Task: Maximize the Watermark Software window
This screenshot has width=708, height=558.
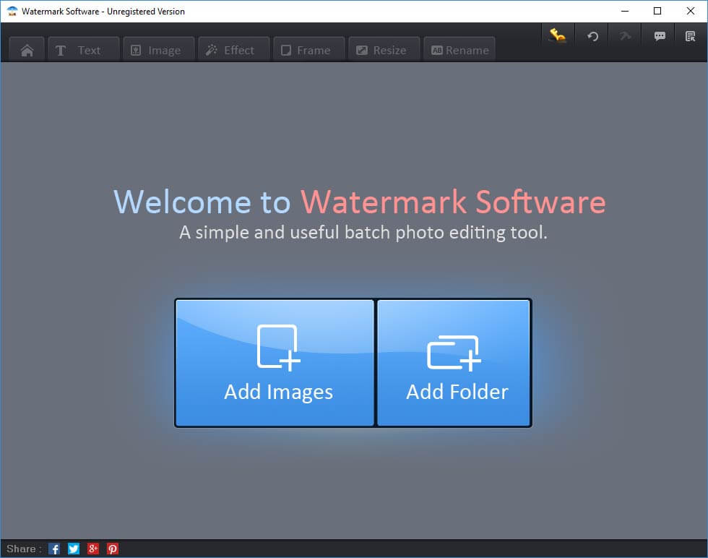Action: click(657, 12)
